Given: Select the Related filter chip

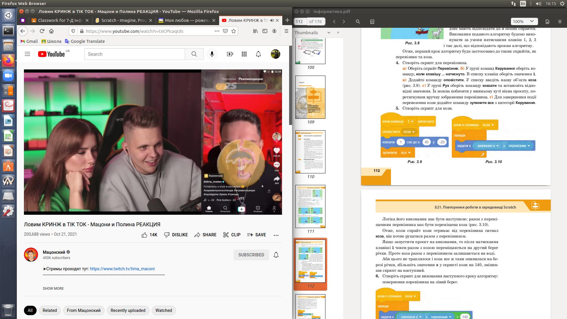Looking at the screenshot, I should (50, 310).
